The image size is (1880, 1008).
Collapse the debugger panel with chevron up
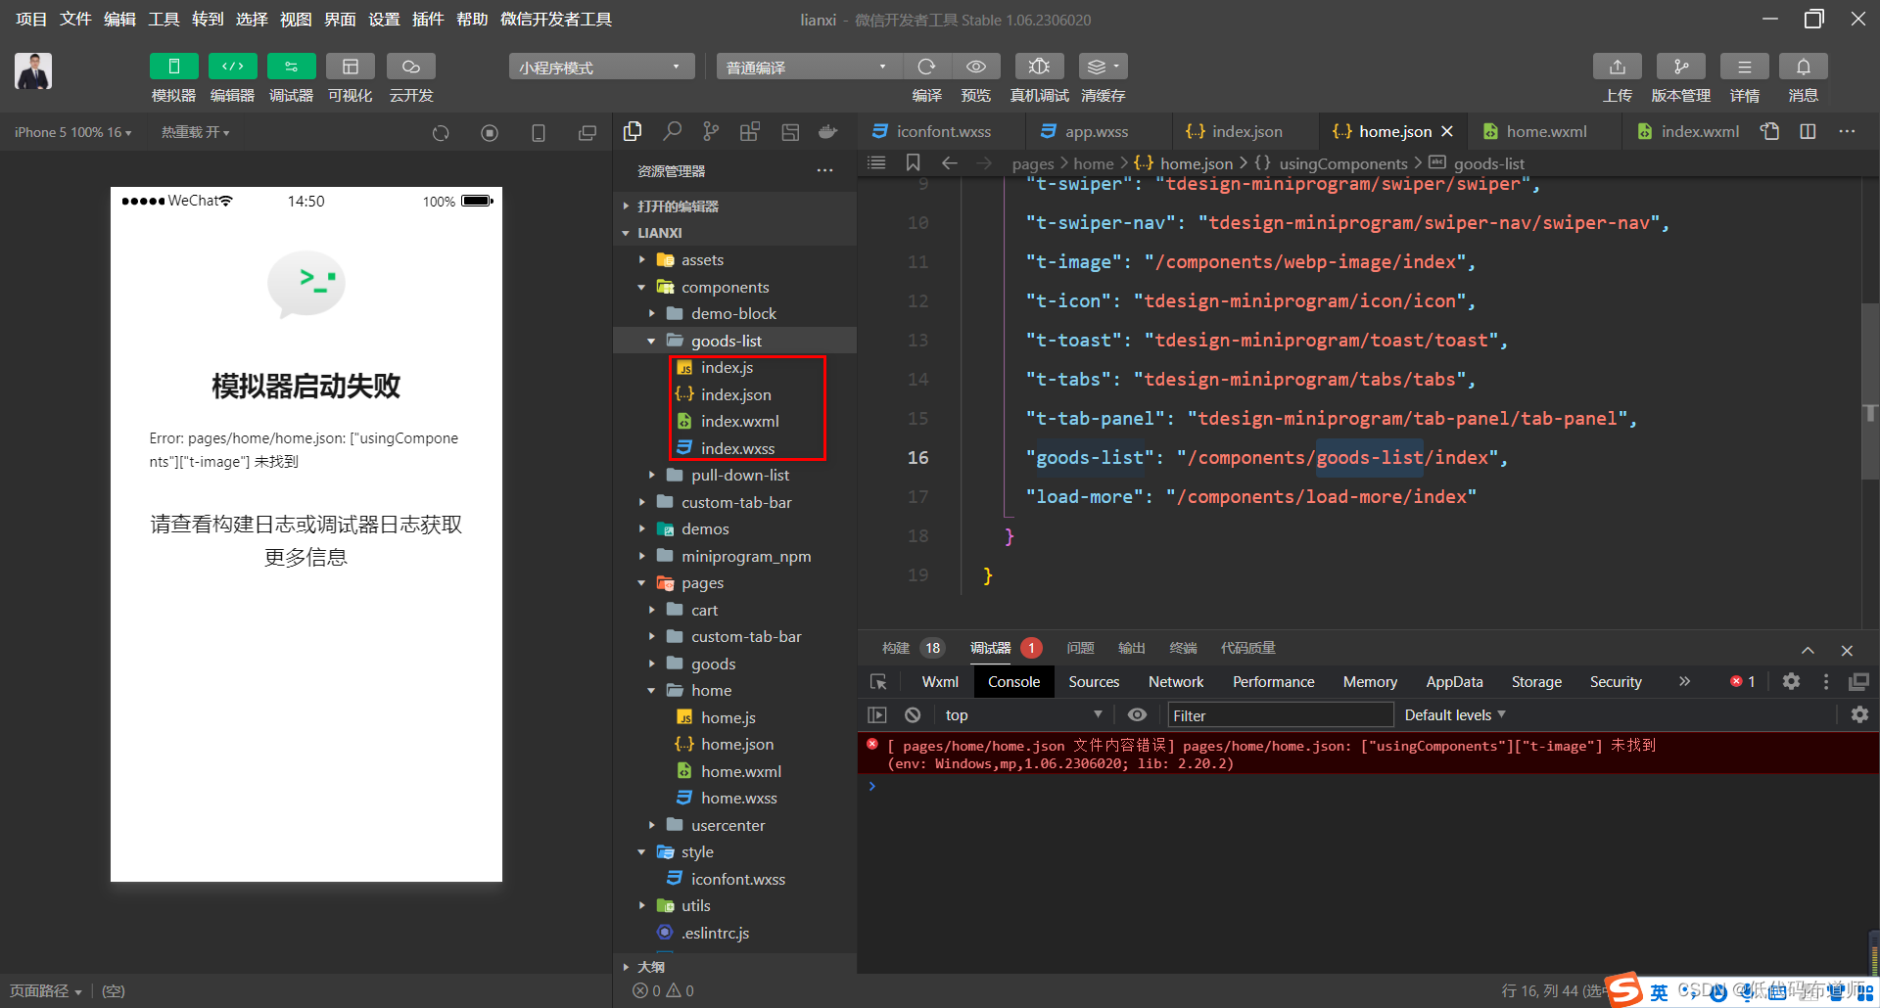(1808, 651)
